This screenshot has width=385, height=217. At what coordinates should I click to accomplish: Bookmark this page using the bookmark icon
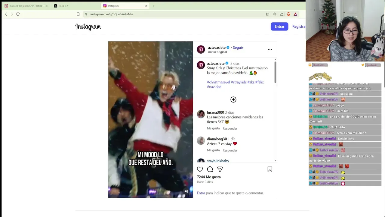(x=78, y=14)
